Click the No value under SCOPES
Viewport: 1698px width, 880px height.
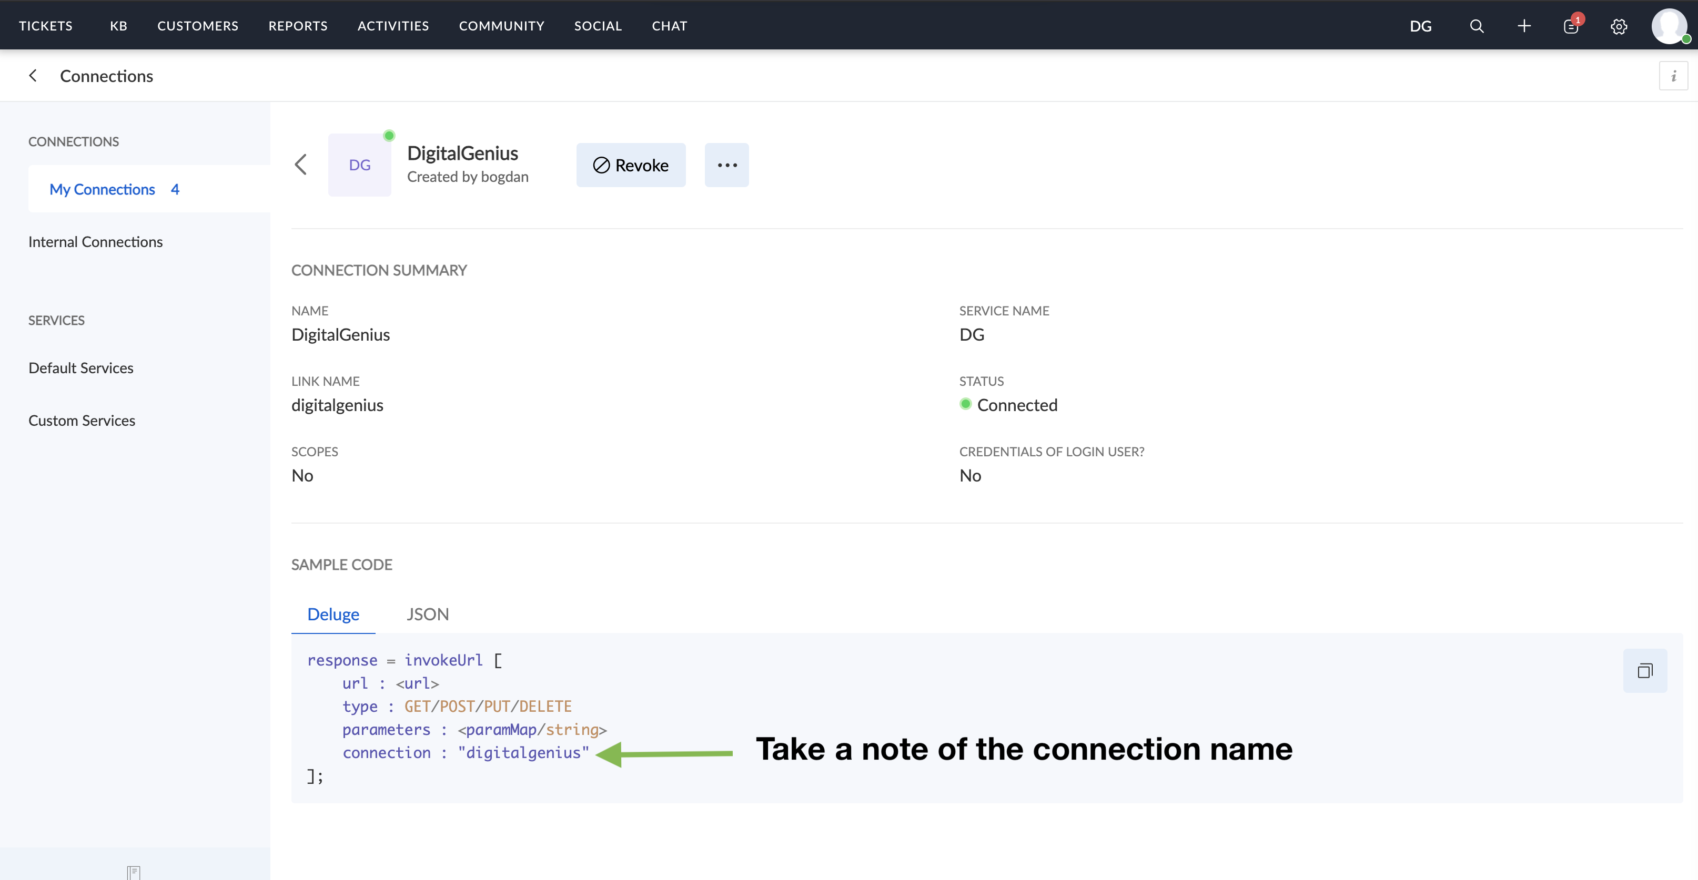(302, 476)
